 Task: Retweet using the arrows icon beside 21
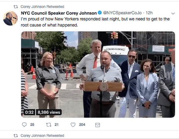(x=49, y=125)
